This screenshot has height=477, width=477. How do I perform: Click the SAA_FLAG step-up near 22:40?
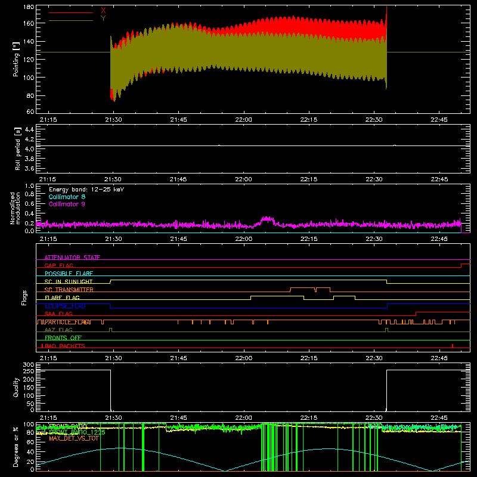pos(416,314)
